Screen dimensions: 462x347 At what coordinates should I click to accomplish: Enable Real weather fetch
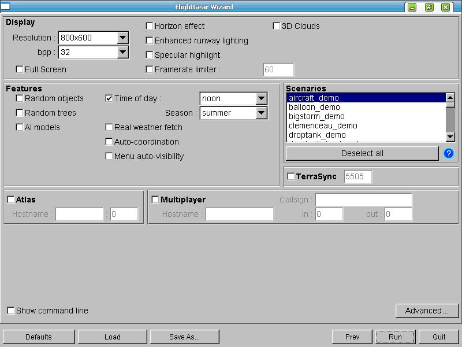pos(109,127)
